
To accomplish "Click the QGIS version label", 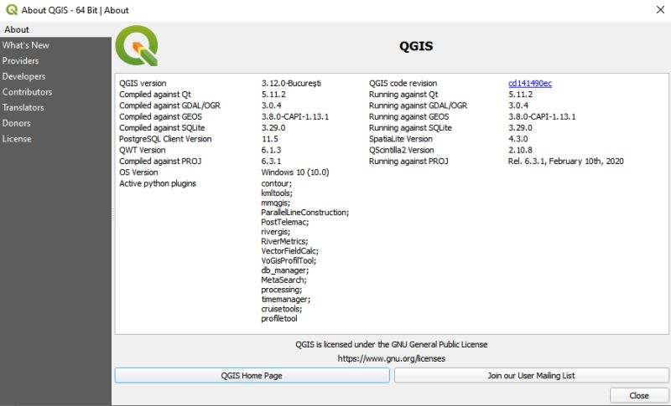I will tap(143, 83).
